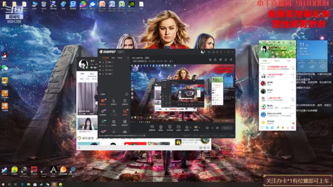Expand the speaker dropdown arrow
The height and width of the screenshot is (187, 333).
coord(199,128)
